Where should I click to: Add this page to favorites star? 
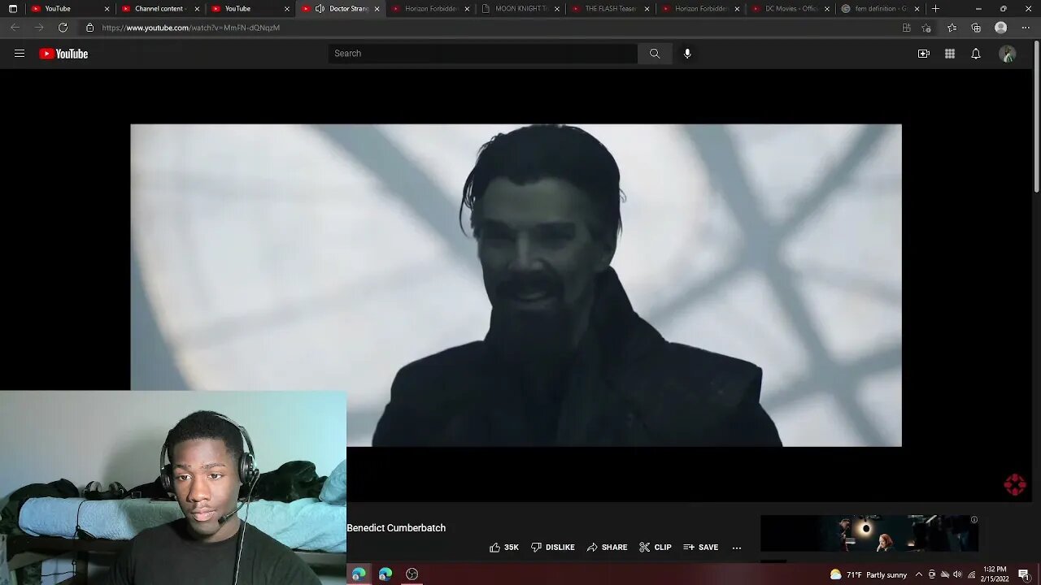tap(926, 28)
